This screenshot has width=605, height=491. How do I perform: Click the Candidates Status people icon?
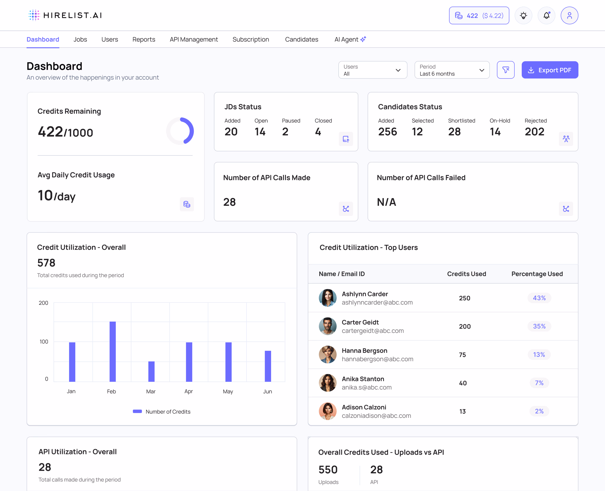pos(566,139)
